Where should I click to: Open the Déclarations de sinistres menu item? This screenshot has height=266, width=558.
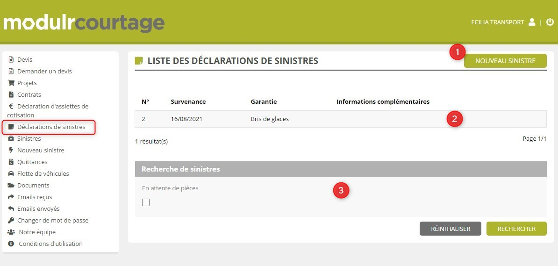tap(51, 127)
